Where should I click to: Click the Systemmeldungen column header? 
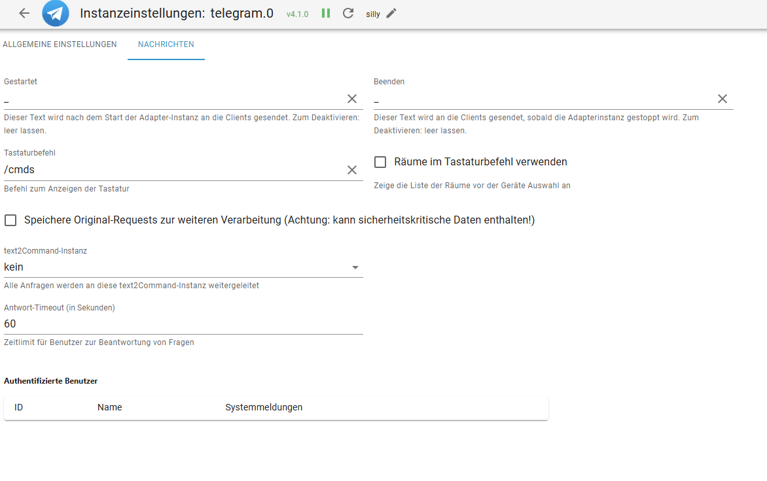[264, 407]
